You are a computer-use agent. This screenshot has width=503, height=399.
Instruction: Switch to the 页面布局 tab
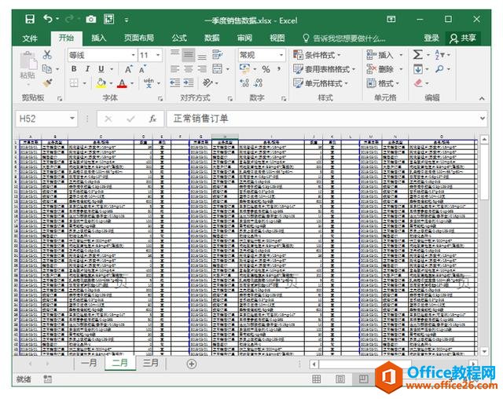(139, 38)
